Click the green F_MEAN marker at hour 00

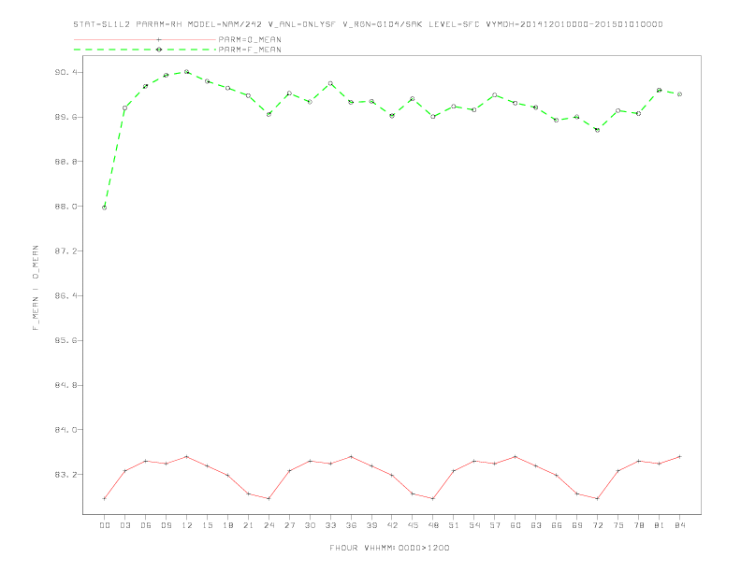pos(105,207)
